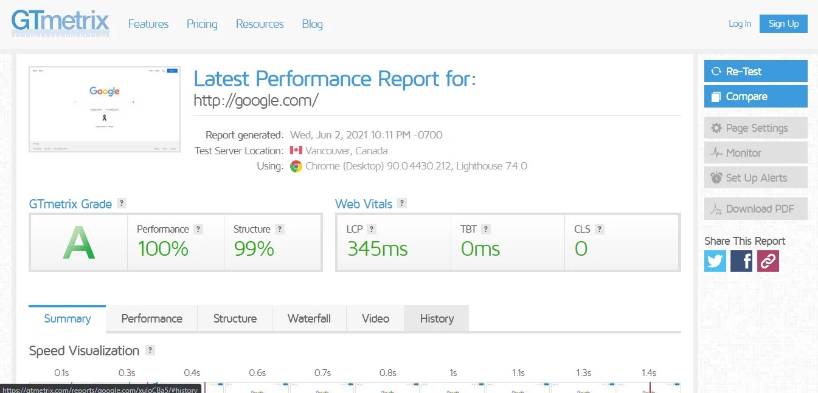Screen dimensions: 818x393
Task: Share report on Facebook icon
Action: point(741,261)
